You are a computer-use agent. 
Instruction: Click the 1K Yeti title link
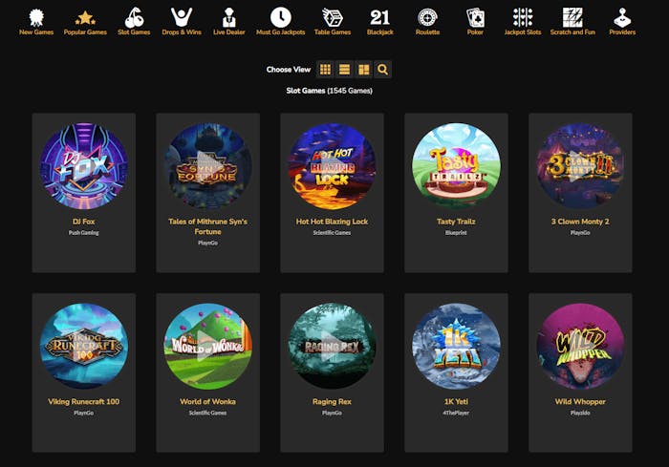(x=456, y=401)
